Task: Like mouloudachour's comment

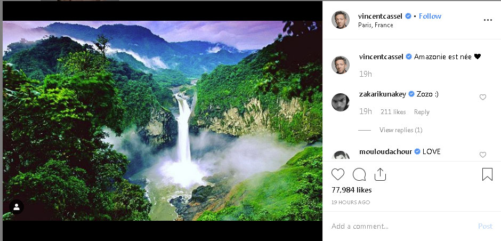Action: point(483,155)
